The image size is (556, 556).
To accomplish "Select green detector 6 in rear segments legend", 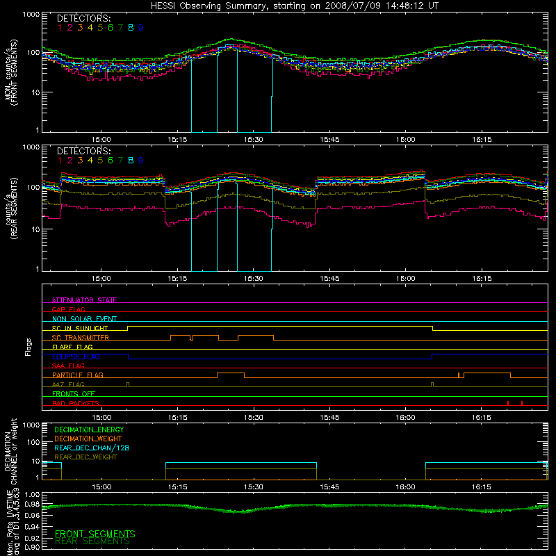I will [111, 161].
